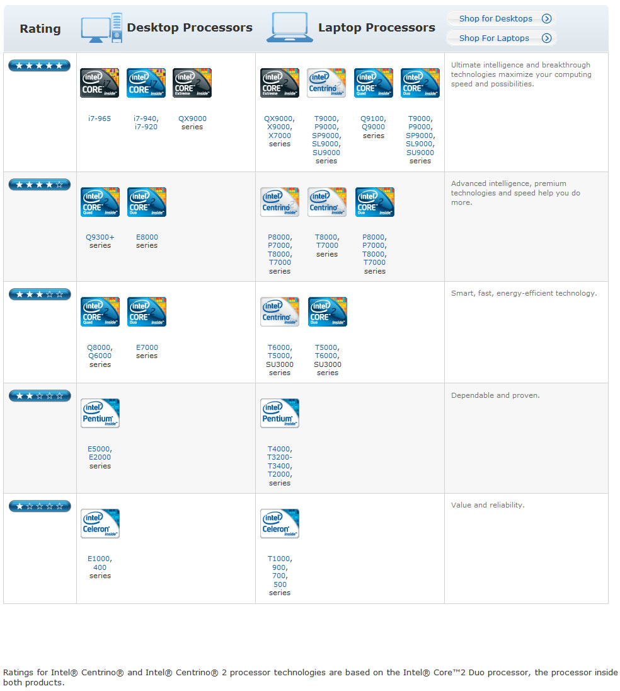Open the E2000 series link
620x691 pixels.
pyautogui.click(x=100, y=458)
